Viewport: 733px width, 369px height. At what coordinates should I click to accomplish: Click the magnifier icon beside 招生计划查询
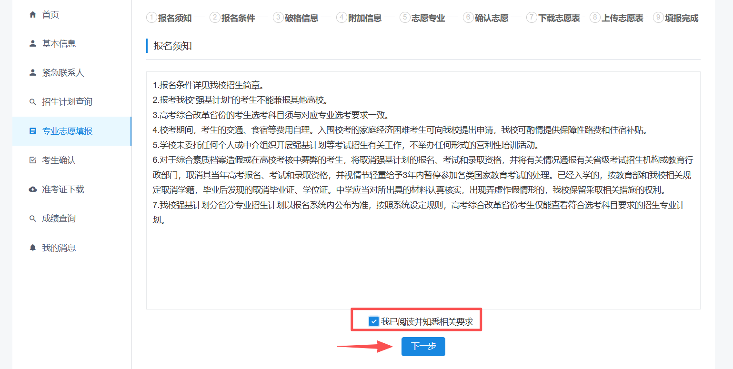pos(33,102)
